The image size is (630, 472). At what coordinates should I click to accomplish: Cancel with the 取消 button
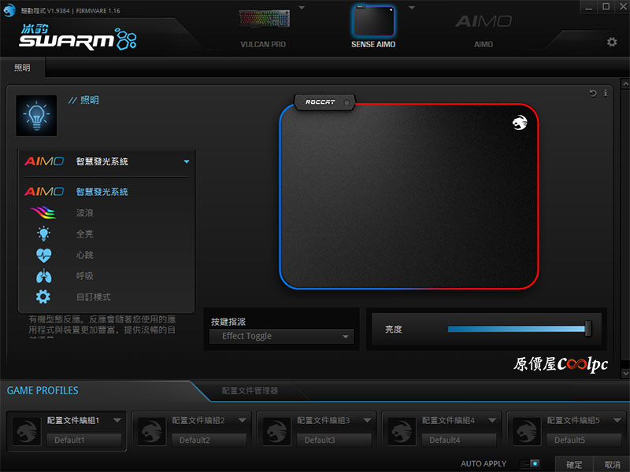[613, 464]
